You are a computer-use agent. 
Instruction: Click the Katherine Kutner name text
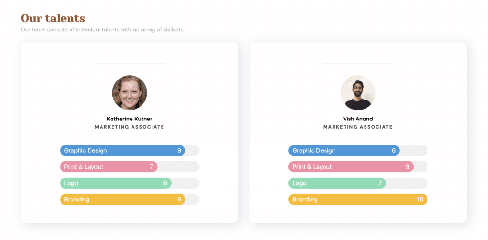pos(130,119)
